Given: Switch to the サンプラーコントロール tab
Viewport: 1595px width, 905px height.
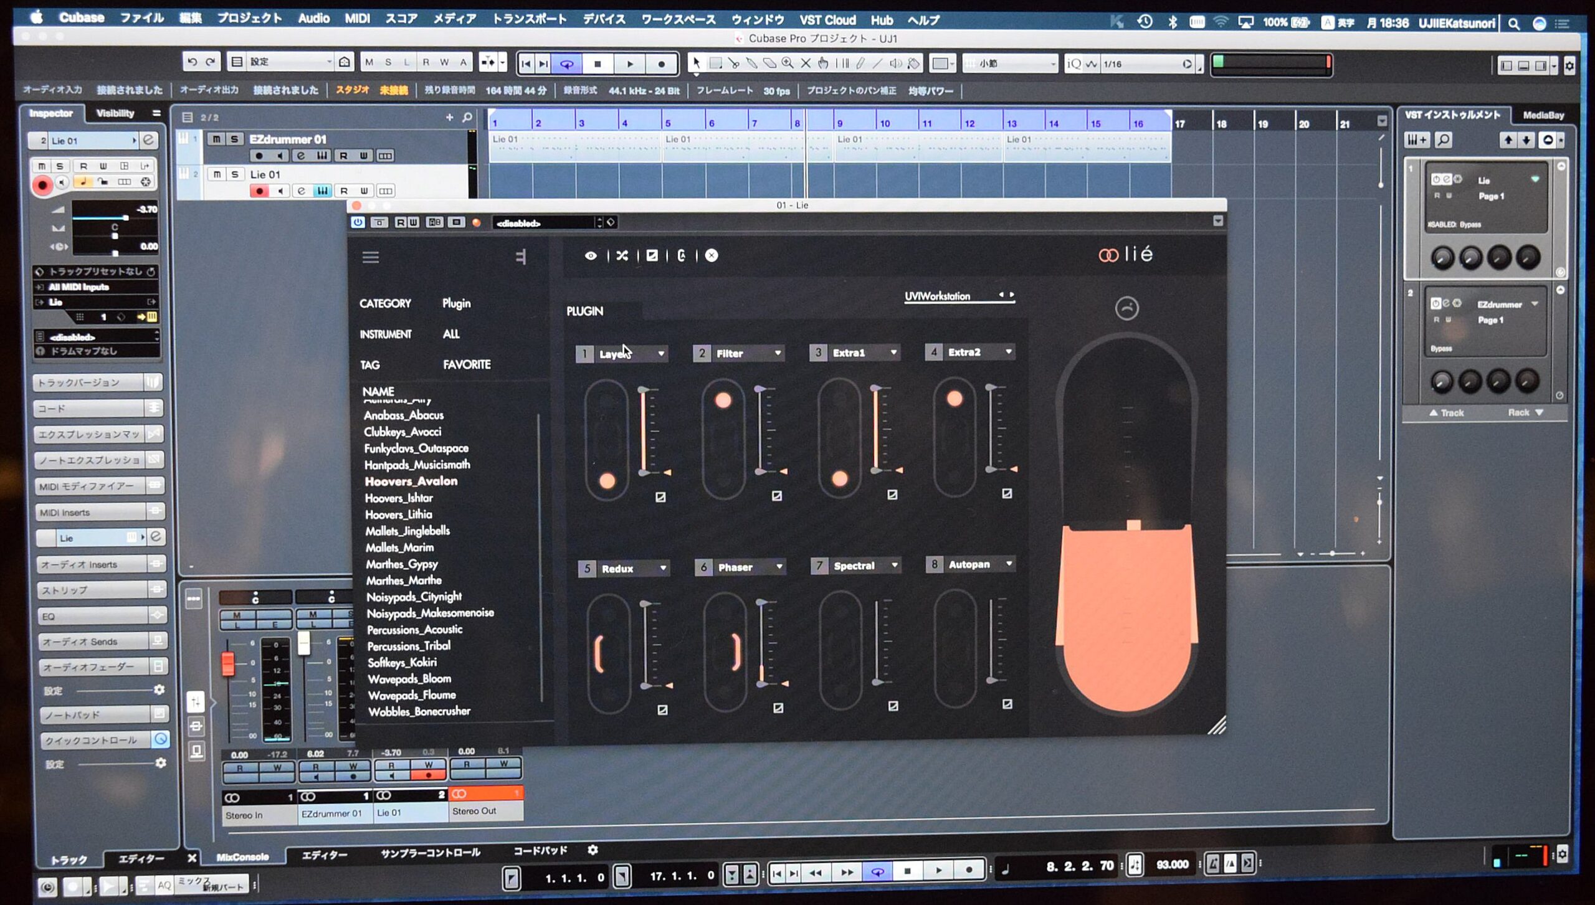Looking at the screenshot, I should [x=430, y=852].
